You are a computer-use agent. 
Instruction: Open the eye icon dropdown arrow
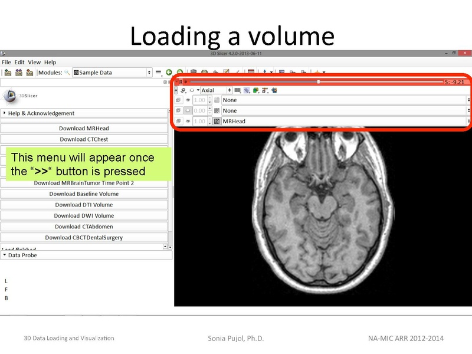198,90
